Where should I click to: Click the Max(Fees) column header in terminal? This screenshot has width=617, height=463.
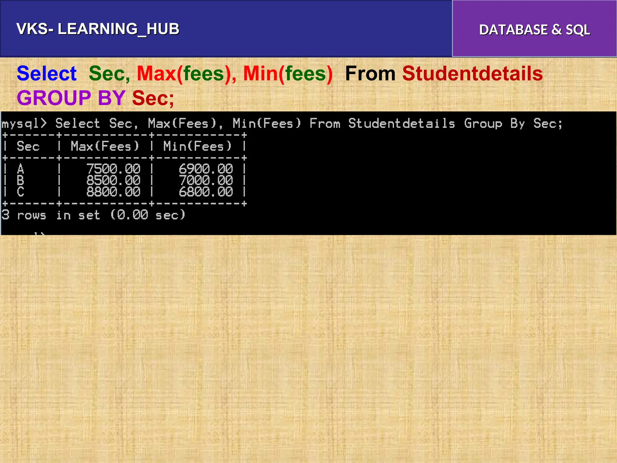point(105,146)
